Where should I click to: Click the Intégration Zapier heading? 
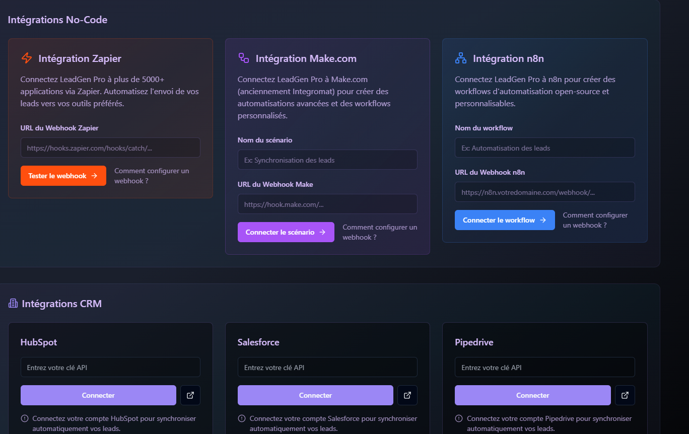80,58
